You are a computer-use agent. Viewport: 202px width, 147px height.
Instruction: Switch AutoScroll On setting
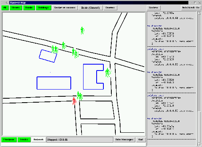pos(190,8)
